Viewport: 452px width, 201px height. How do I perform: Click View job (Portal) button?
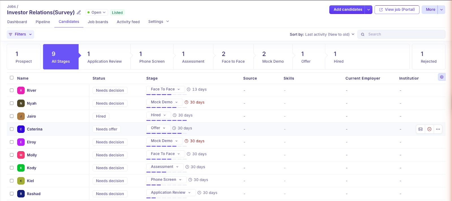[397, 10]
